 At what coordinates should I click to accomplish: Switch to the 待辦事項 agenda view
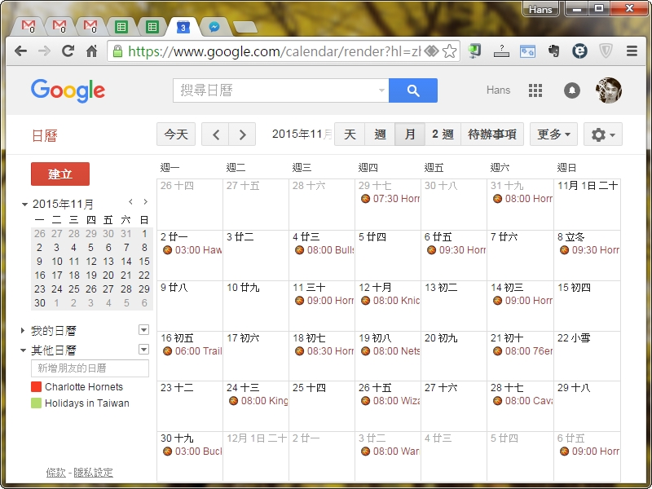492,134
